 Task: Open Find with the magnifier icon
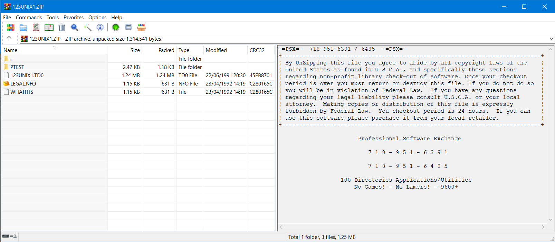point(75,27)
